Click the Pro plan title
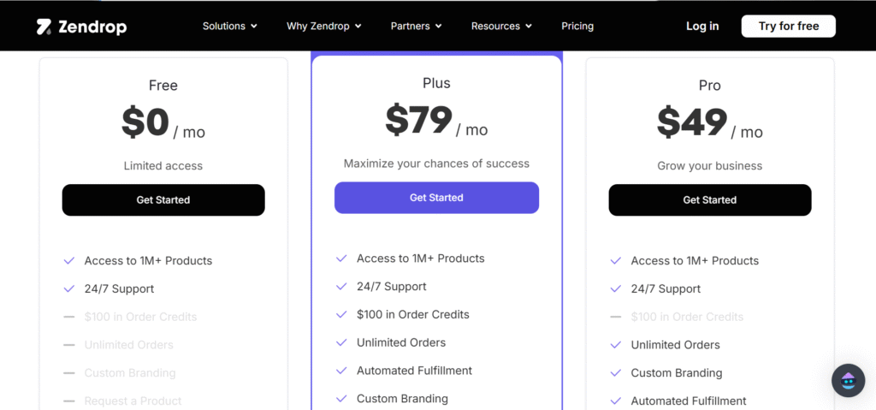This screenshot has width=876, height=410. click(x=709, y=86)
